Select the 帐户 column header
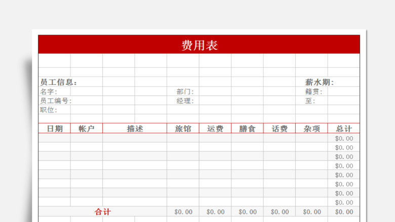This screenshot has width=395, height=222. pyautogui.click(x=87, y=128)
